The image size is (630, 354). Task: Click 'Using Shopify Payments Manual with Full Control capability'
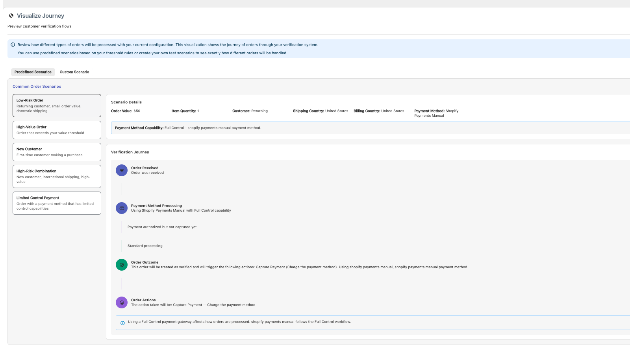point(181,210)
